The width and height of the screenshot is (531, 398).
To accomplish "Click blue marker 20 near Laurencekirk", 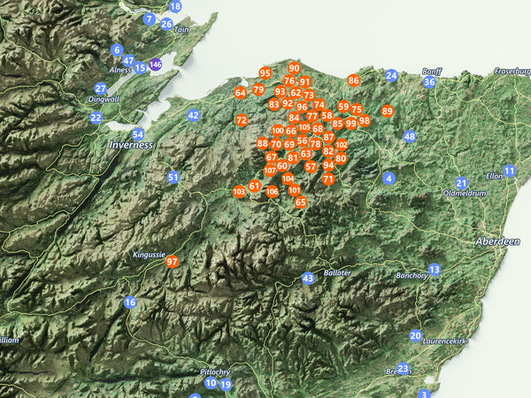I will pyautogui.click(x=416, y=335).
